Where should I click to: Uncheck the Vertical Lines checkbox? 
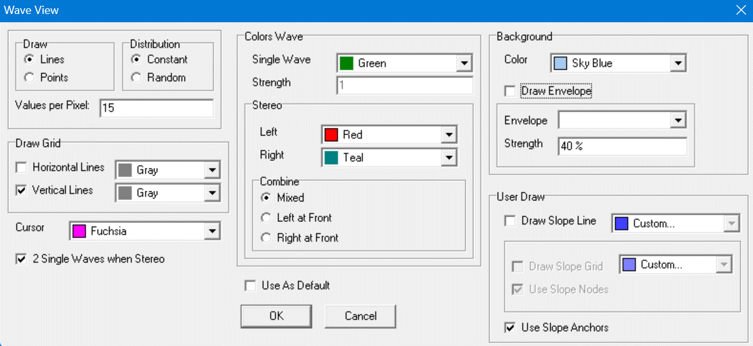(x=21, y=190)
